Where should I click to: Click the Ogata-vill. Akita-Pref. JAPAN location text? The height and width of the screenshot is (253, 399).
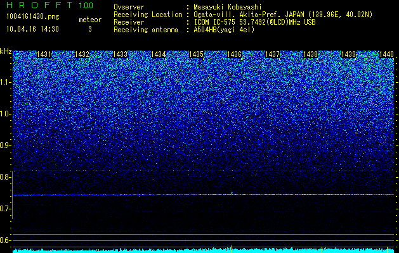(x=283, y=15)
